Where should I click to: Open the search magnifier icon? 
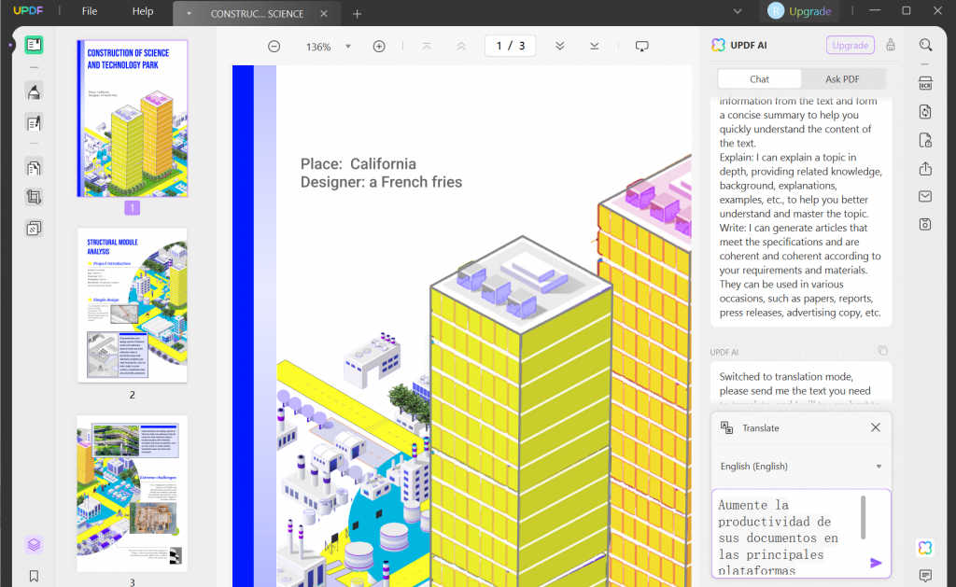coord(925,45)
